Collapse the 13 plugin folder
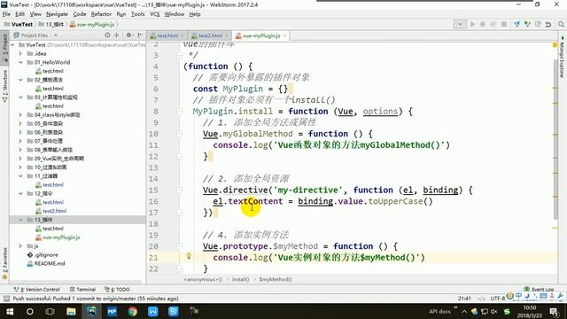Image resolution: width=567 pixels, height=319 pixels. click(20, 220)
